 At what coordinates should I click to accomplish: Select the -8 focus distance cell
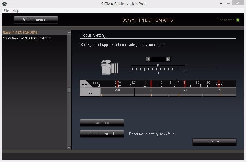click(185, 92)
